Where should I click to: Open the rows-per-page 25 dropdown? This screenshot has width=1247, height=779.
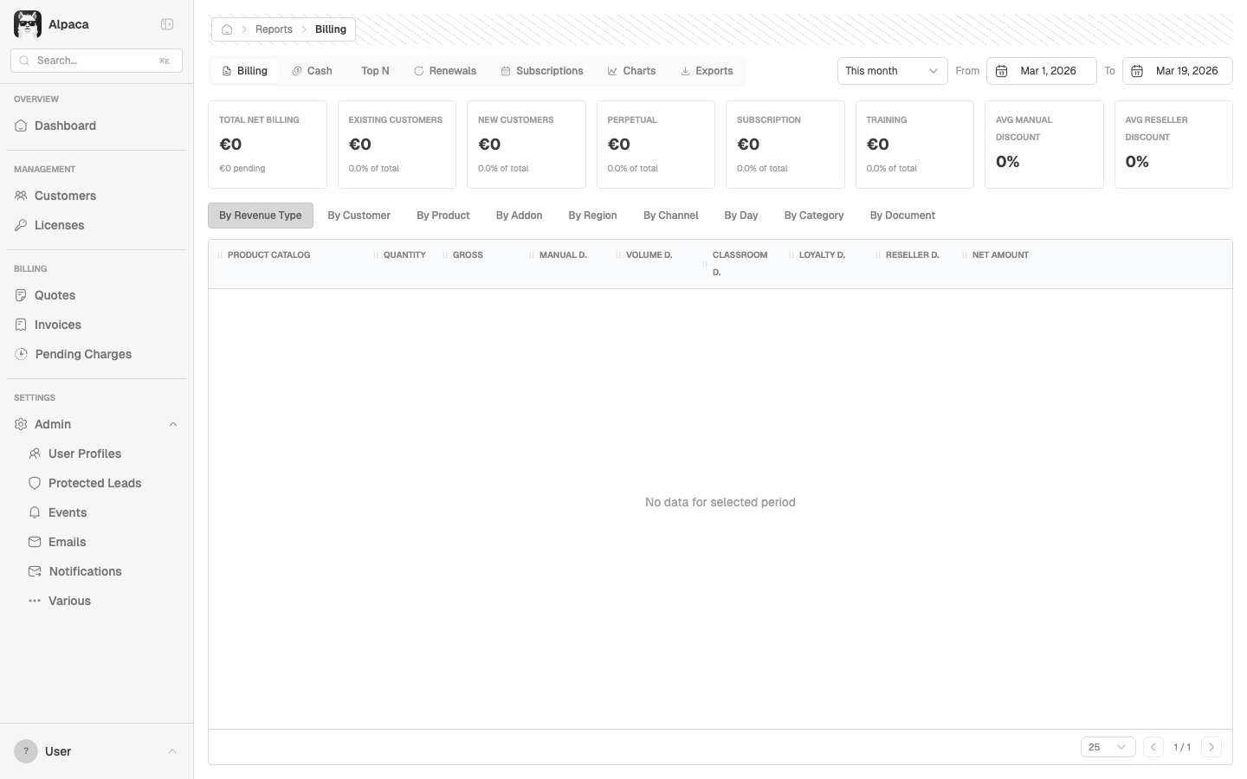click(x=1108, y=746)
